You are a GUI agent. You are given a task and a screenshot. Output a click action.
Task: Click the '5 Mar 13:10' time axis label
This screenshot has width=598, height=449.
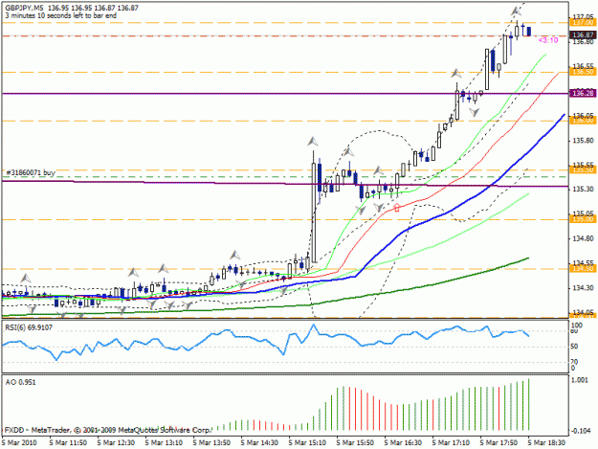click(164, 443)
